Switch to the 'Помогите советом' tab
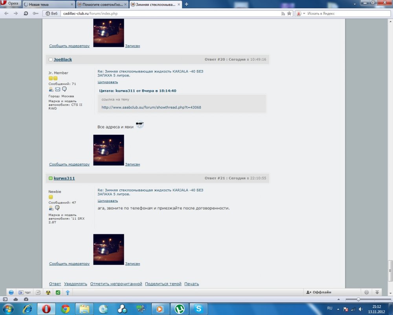The height and width of the screenshot is (315, 393). tap(101, 4)
